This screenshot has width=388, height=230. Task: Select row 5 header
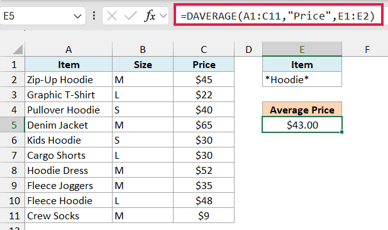point(13,125)
